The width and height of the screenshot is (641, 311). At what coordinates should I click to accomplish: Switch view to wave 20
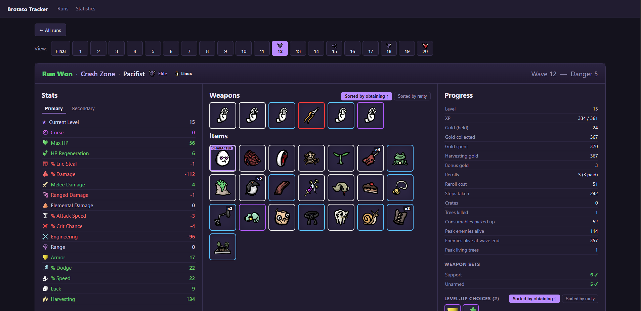tap(425, 48)
